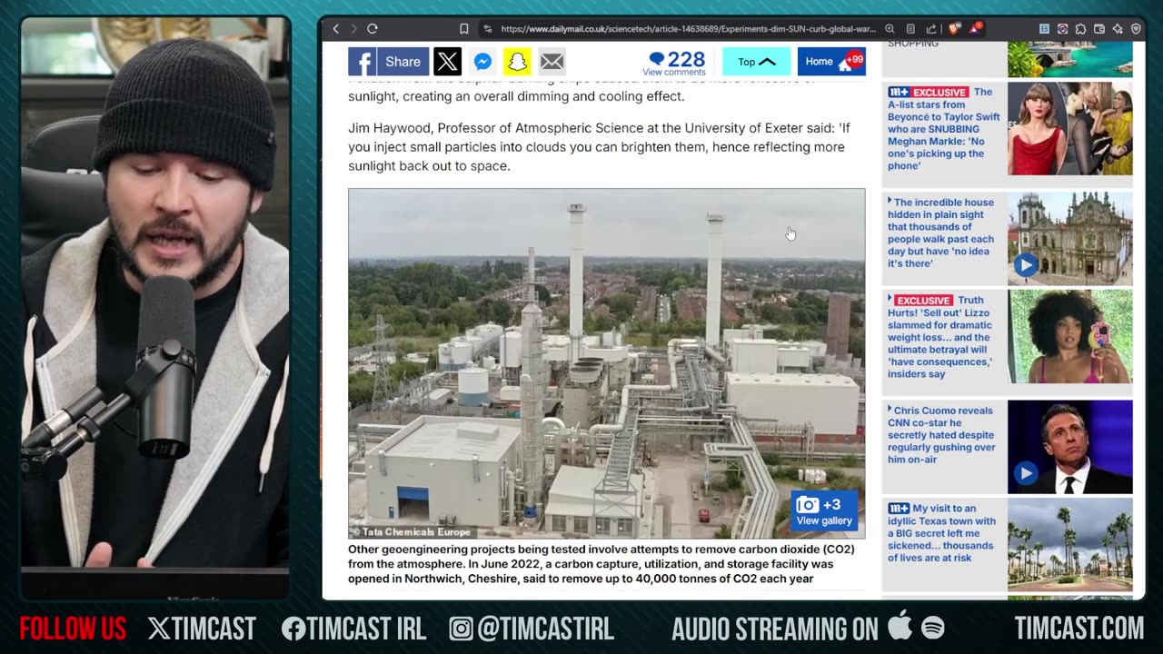Click the red circular extension icon
The image size is (1163, 654).
[1062, 29]
